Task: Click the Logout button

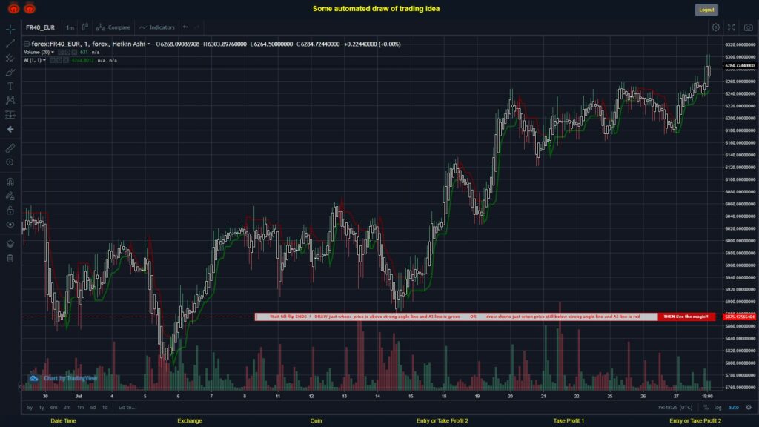Action: coord(706,10)
